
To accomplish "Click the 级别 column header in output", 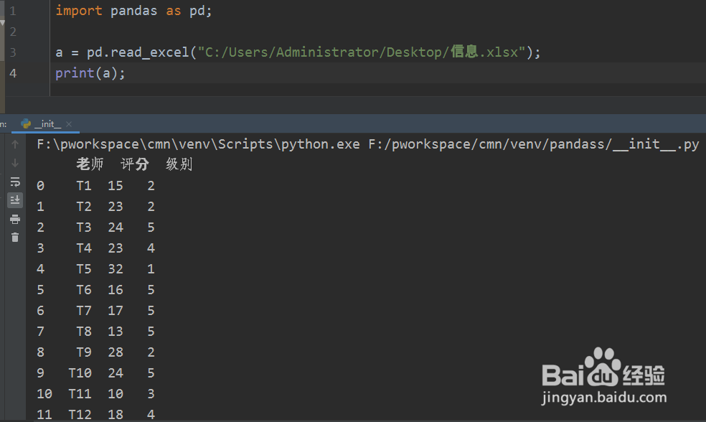I will pyautogui.click(x=179, y=164).
